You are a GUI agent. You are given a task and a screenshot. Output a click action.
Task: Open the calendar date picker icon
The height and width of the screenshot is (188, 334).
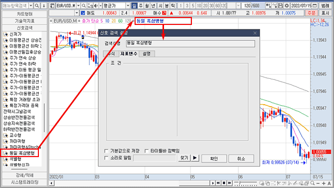pos(315,5)
